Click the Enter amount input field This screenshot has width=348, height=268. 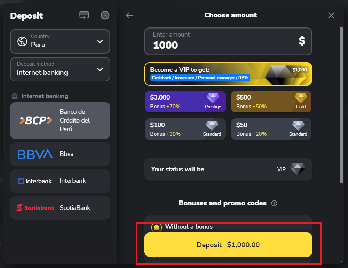(228, 41)
